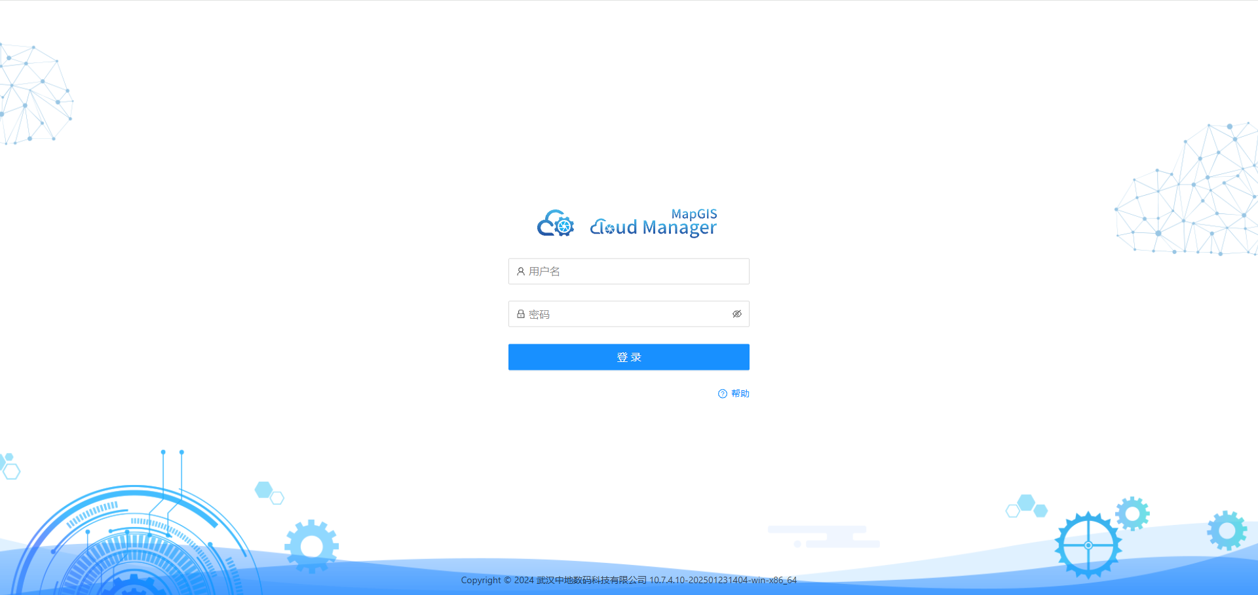
Task: Click the 用户名 username input field
Action: click(628, 271)
